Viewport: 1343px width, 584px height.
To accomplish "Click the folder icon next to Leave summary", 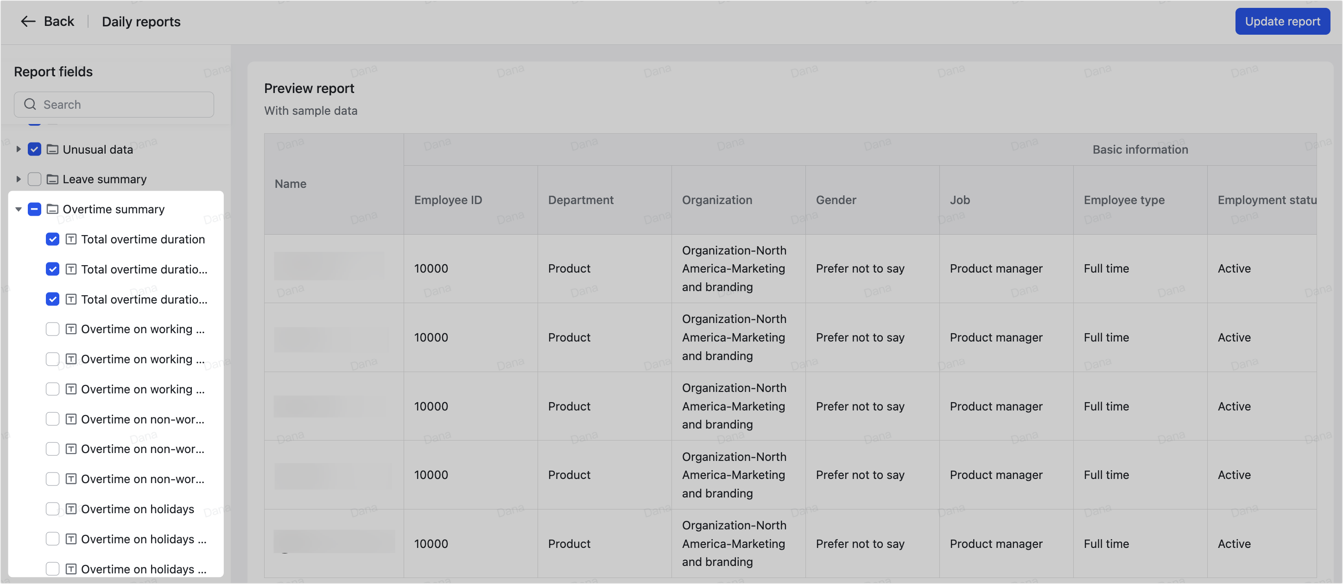I will pos(53,179).
